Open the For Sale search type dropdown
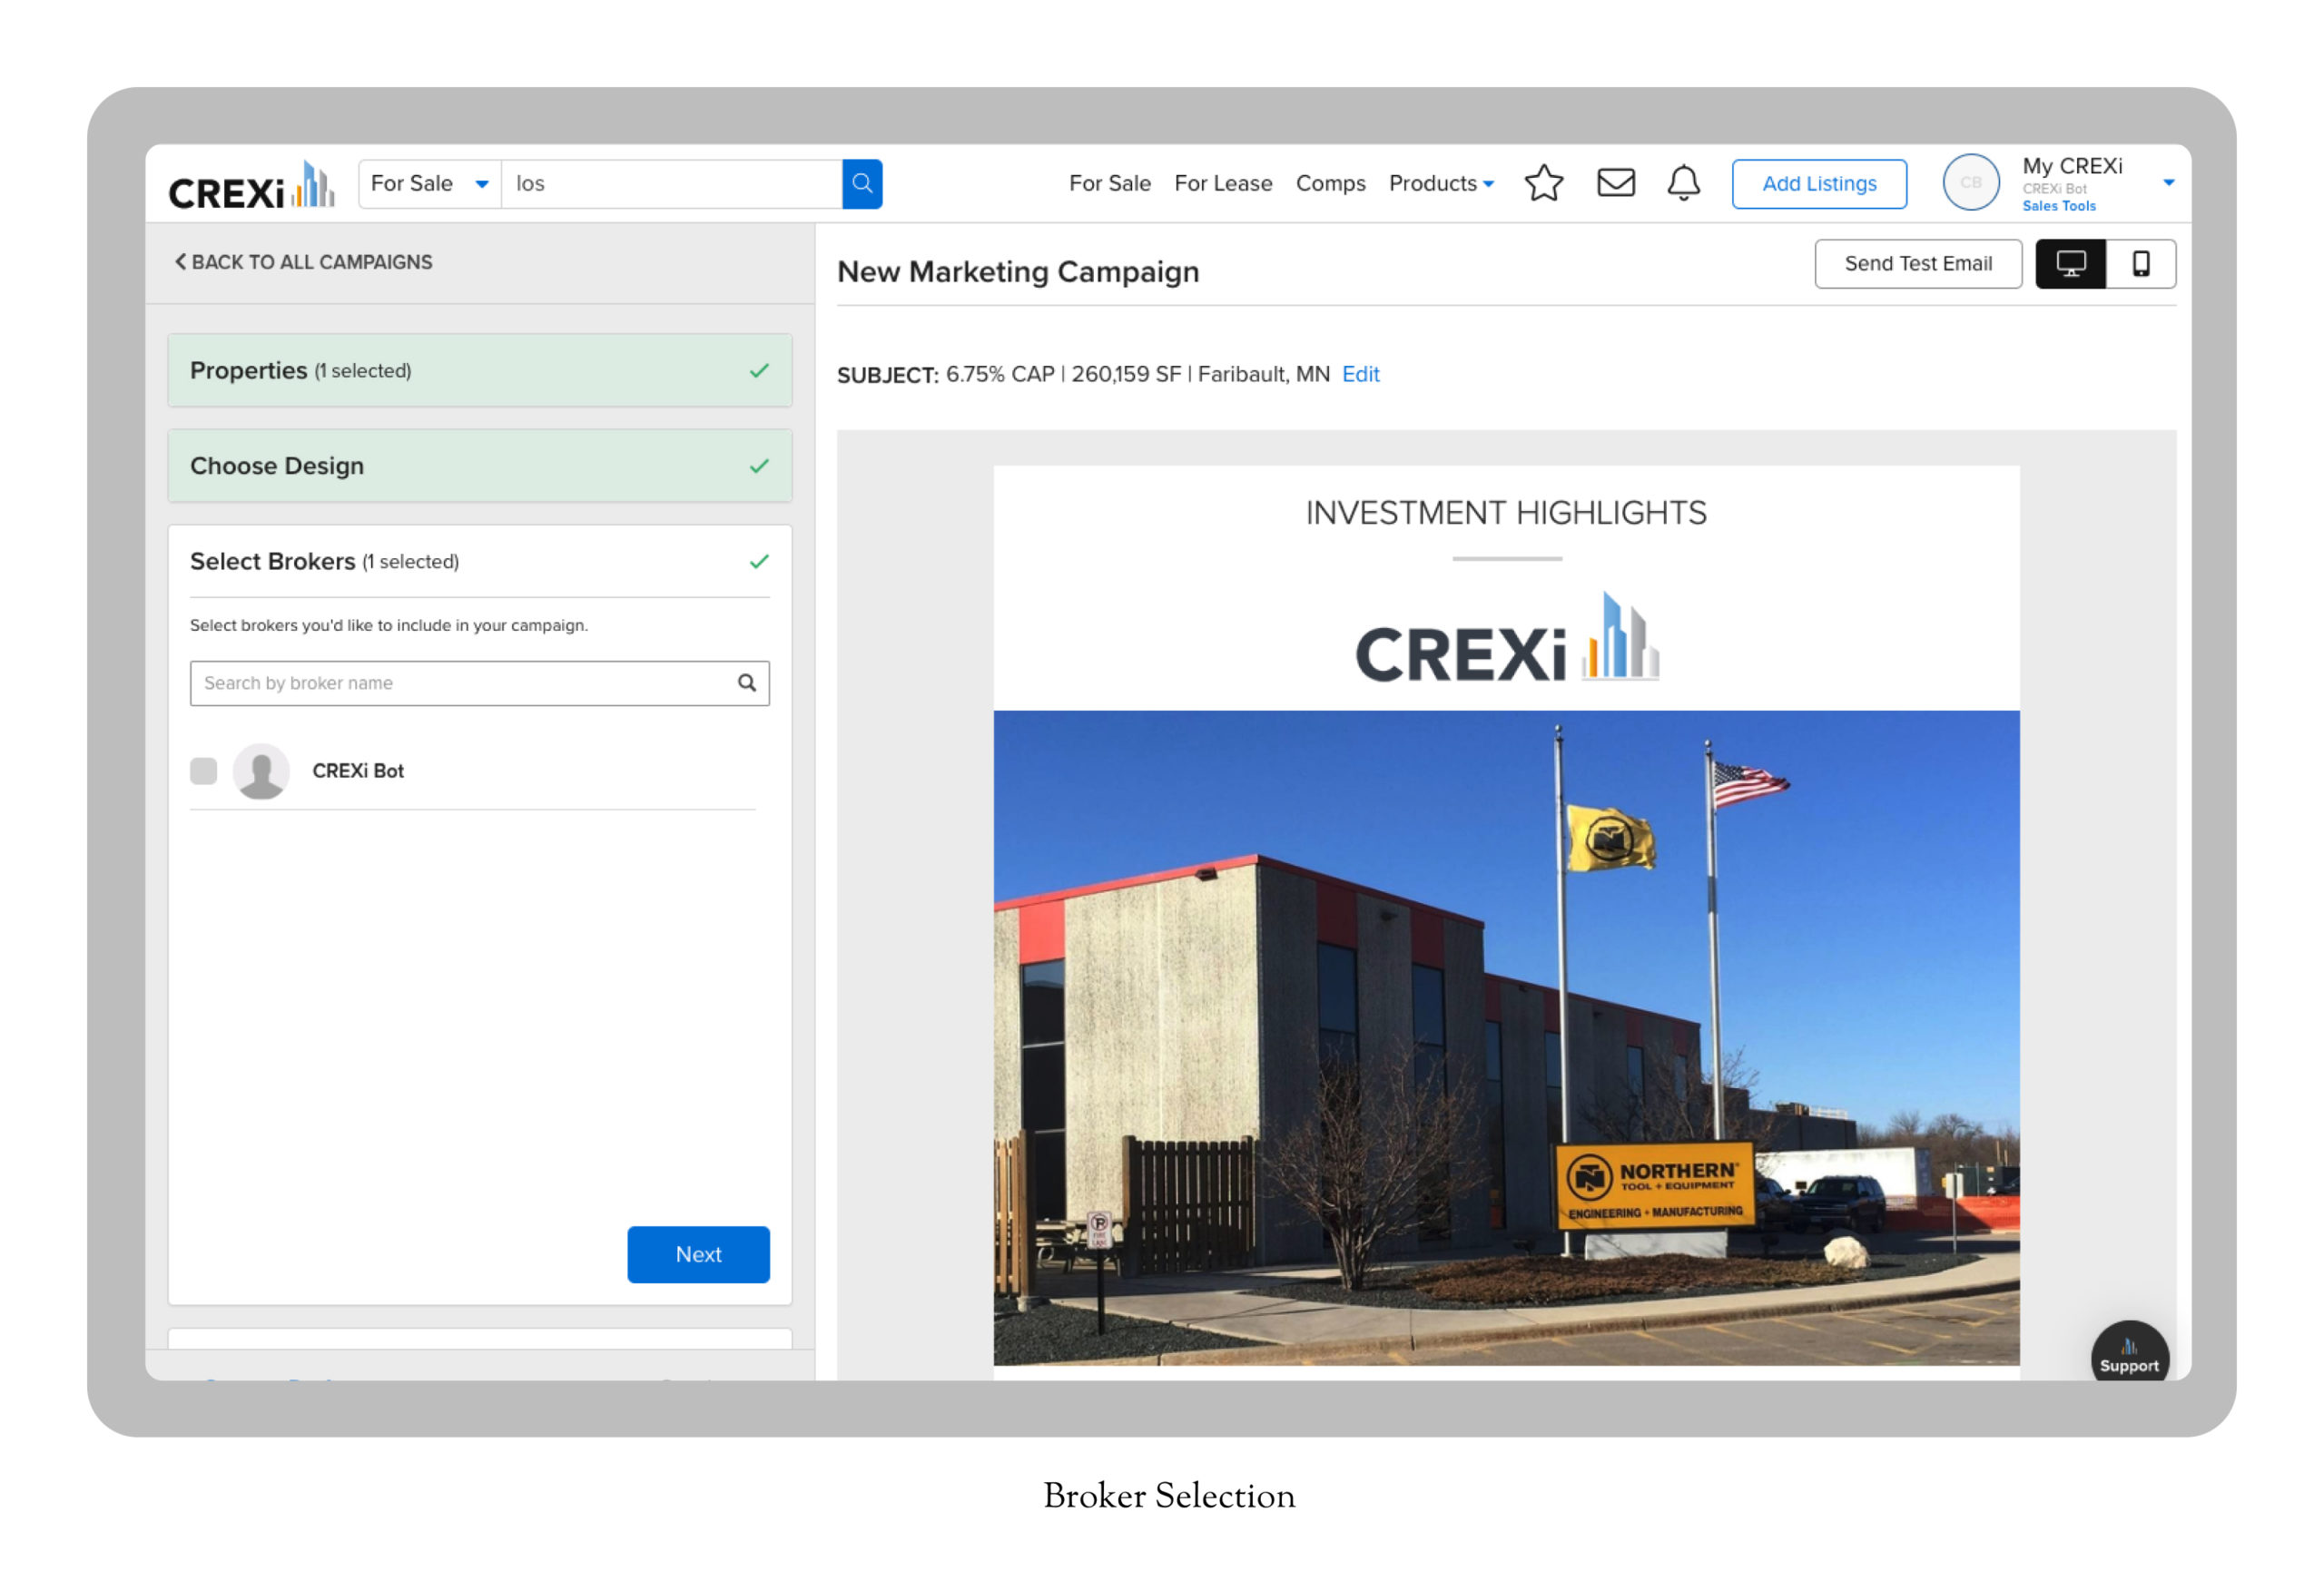The height and width of the screenshot is (1581, 2324). (429, 184)
